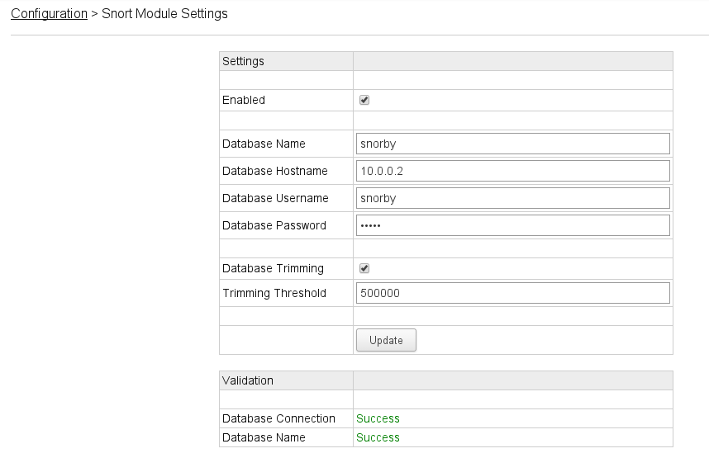Toggle the Enabled checkbox
The width and height of the screenshot is (709, 458).
[364, 100]
